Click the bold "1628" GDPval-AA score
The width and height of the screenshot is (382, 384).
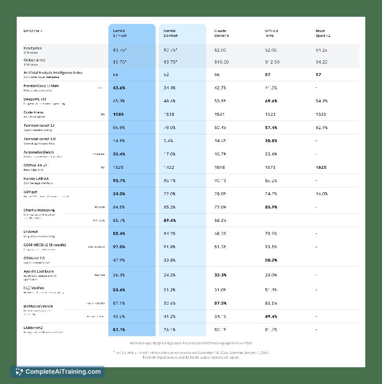(x=321, y=167)
